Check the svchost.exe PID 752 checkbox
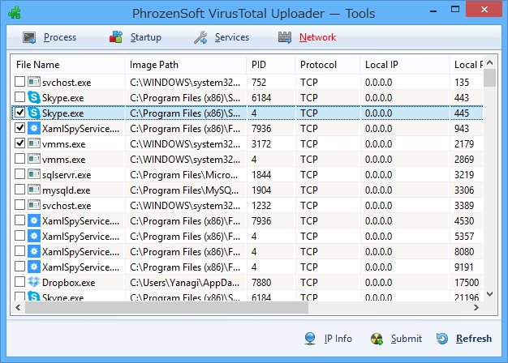 tap(19, 82)
